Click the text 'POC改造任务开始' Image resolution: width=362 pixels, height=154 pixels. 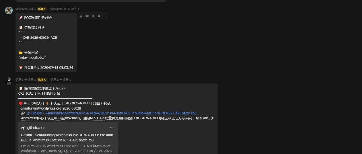point(38,18)
